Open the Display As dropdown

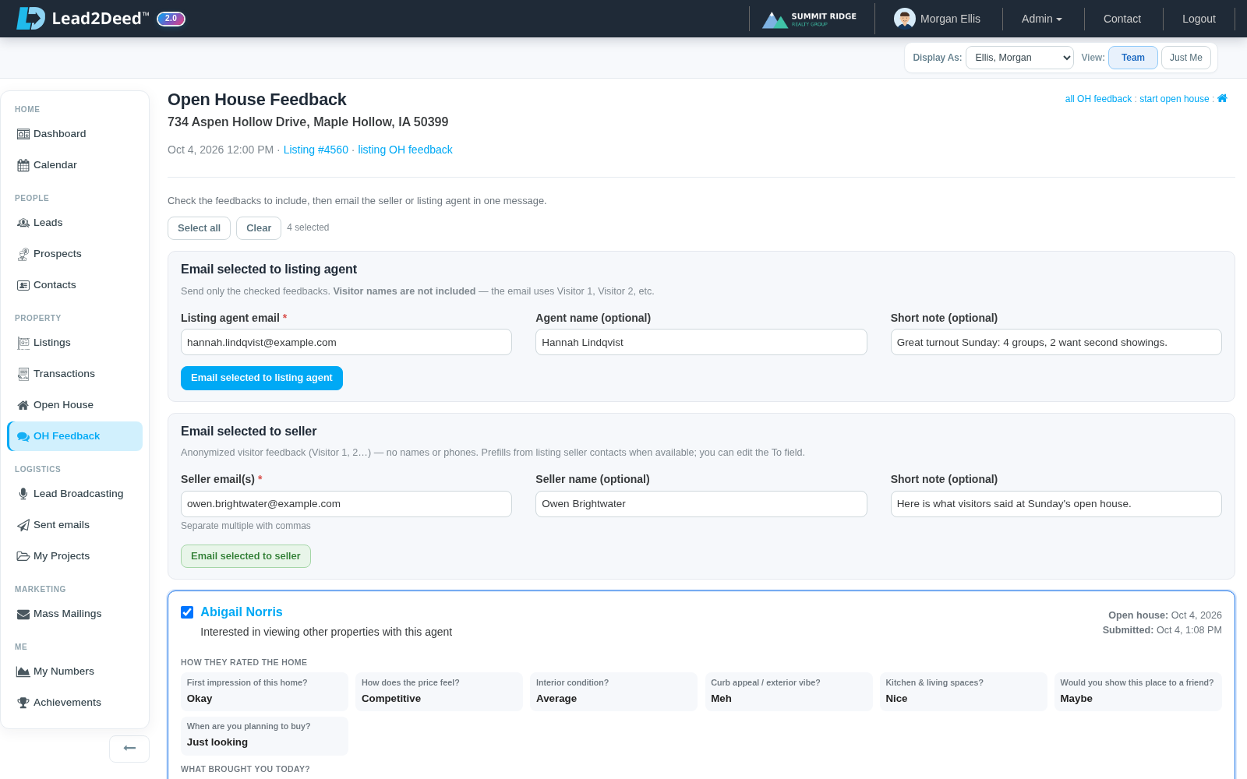1019,58
